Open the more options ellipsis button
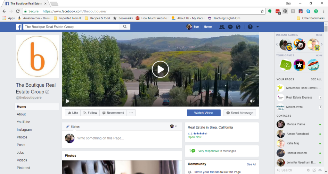This screenshot has height=174, width=328. tap(131, 113)
